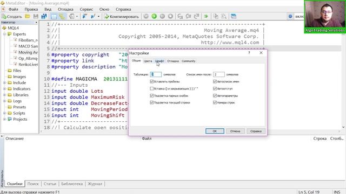Viewport: 346px width, 194px height.
Task: Open the Отладка menu
Action: point(65,9)
